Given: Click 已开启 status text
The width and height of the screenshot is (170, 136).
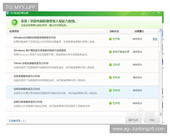Looking at the screenshot, I should pyautogui.click(x=116, y=39).
